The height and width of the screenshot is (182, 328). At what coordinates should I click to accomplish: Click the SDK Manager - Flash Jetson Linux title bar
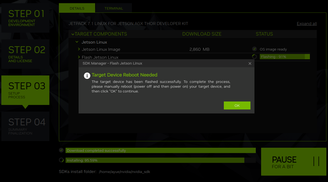point(166,64)
